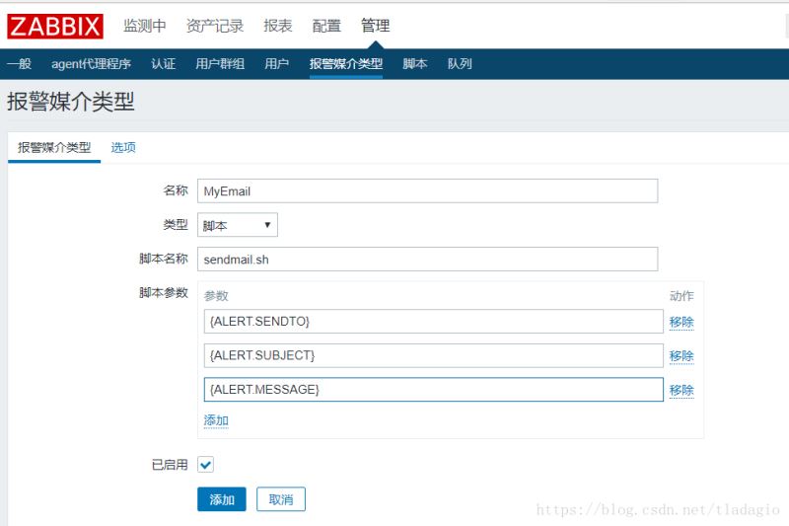789x526 pixels.
Task: Select the 报警媒介类型 form tab
Action: (x=54, y=147)
